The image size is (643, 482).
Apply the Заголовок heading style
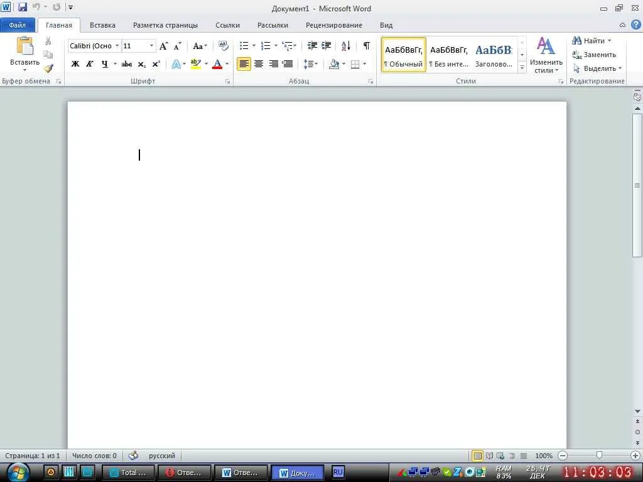(x=494, y=55)
